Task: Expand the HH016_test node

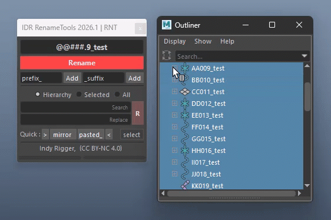Action: 174,151
